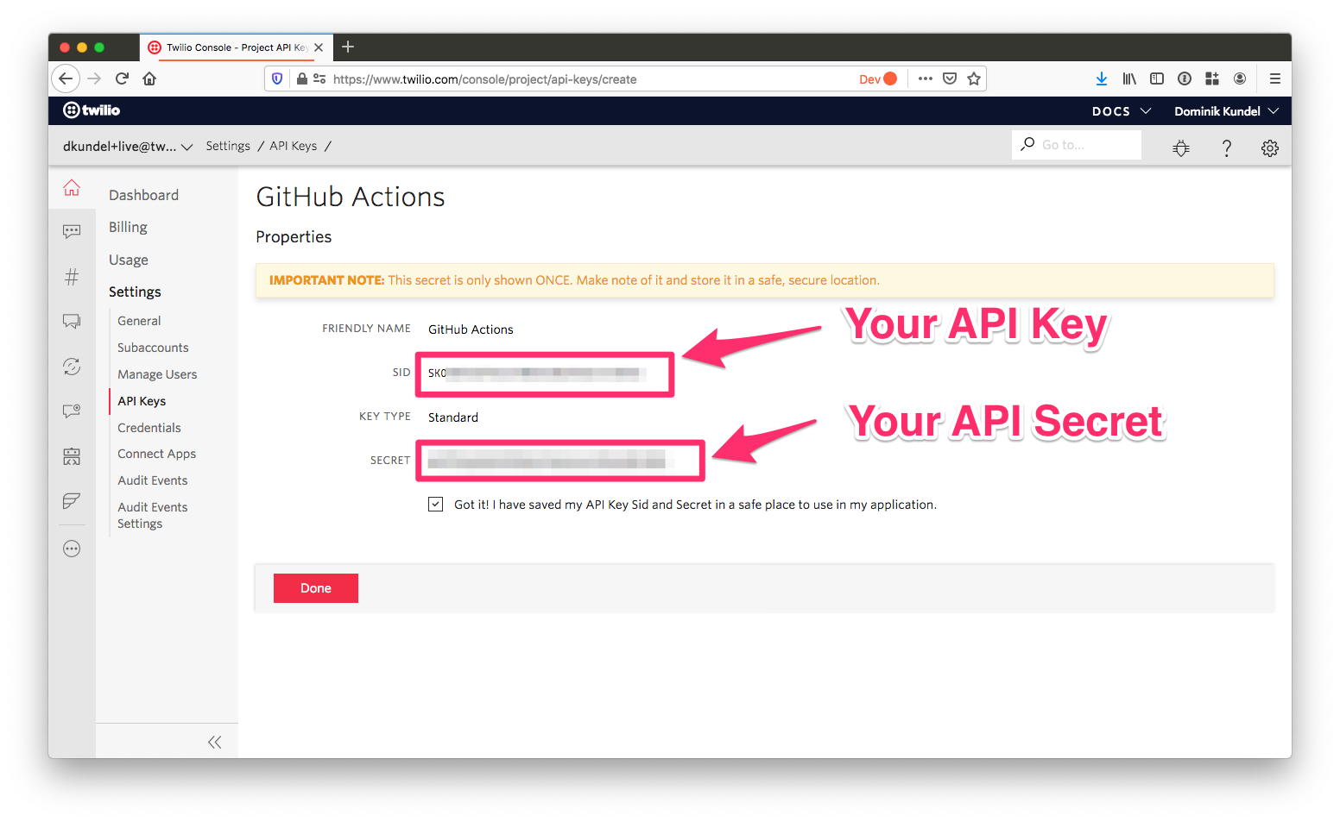
Task: Select API Keys under Settings
Action: 142,401
